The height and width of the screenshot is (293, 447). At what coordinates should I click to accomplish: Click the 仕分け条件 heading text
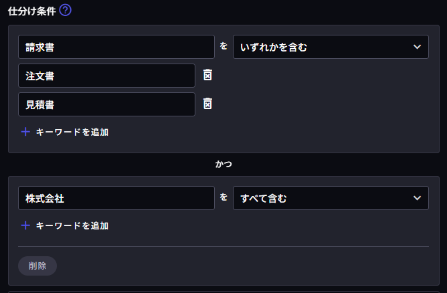31,10
